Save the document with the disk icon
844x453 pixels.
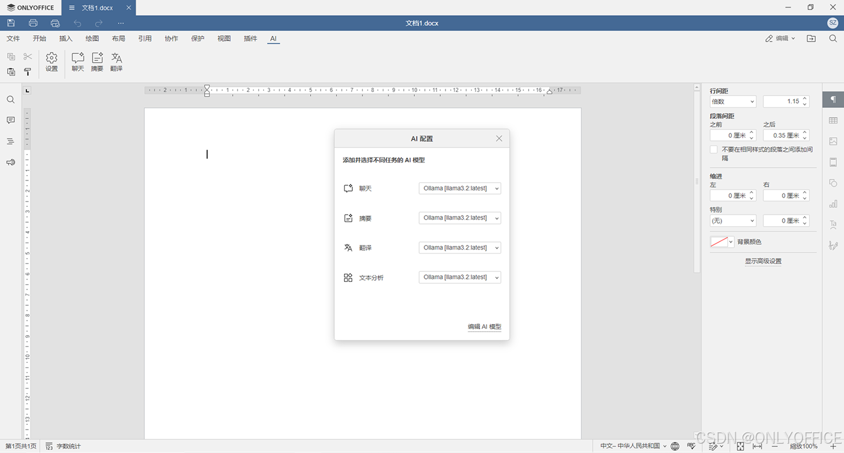pyautogui.click(x=11, y=23)
